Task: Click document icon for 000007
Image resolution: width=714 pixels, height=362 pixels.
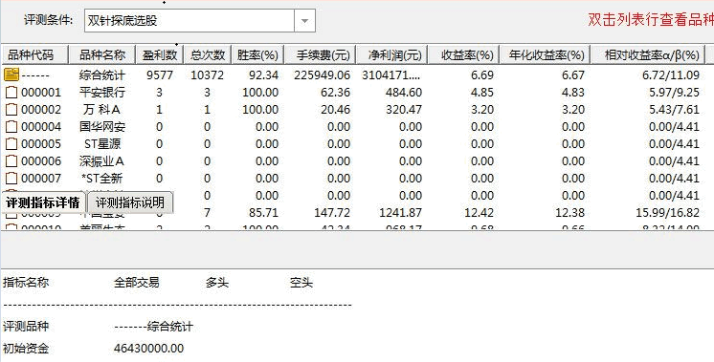Action: point(11,179)
